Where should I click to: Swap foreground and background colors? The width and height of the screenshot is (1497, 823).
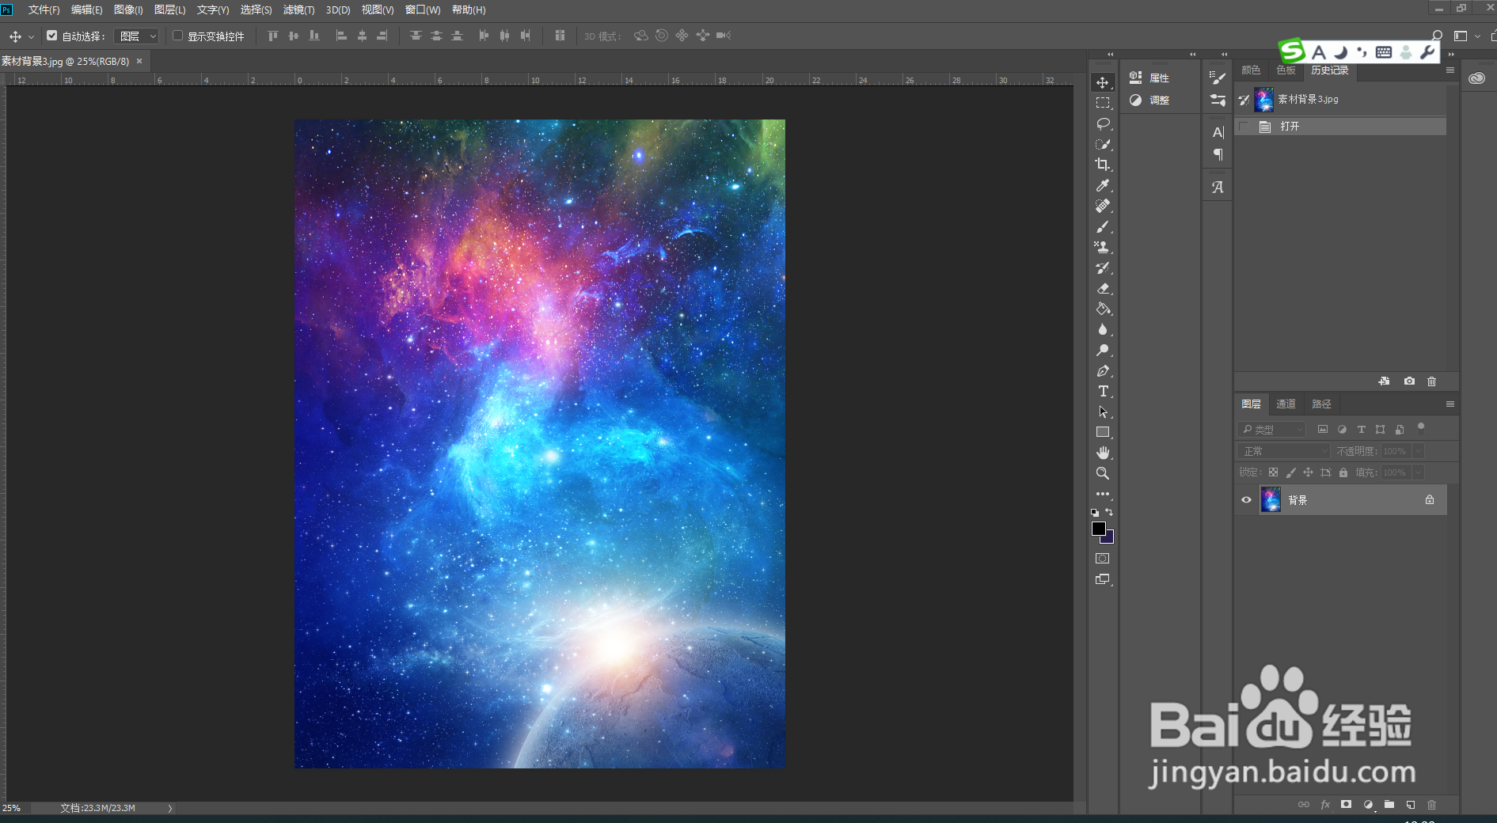pyautogui.click(x=1109, y=512)
